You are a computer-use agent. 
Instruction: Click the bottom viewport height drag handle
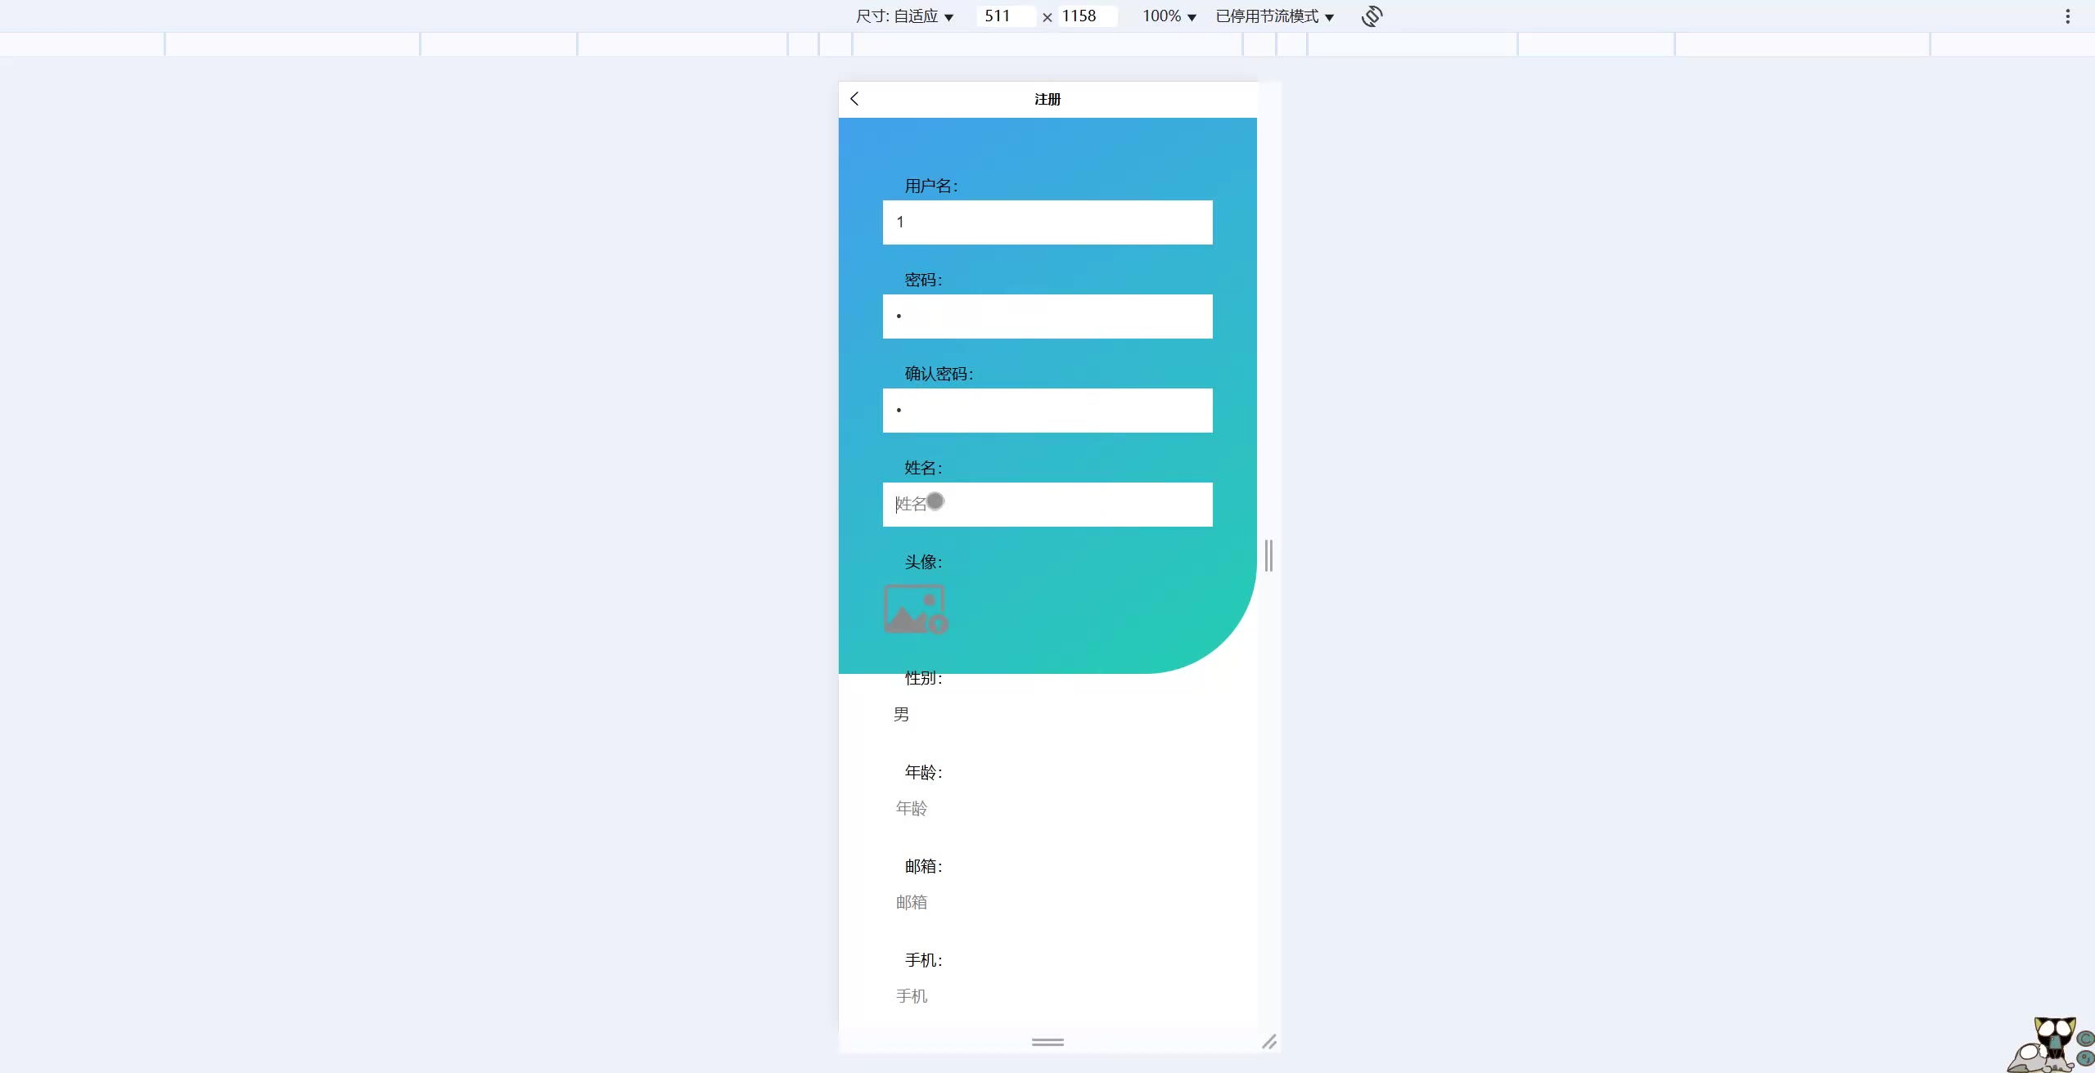(x=1047, y=1042)
